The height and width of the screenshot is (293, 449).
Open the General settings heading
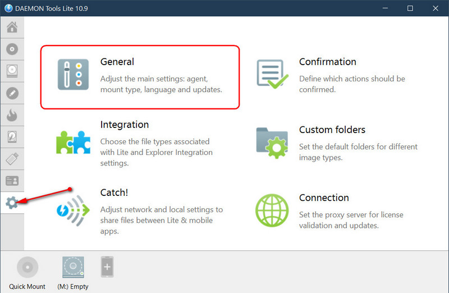(x=117, y=62)
